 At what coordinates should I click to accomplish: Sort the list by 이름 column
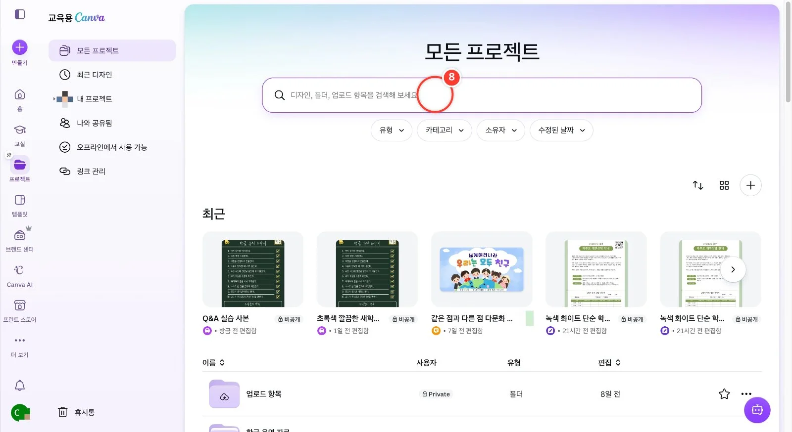214,363
